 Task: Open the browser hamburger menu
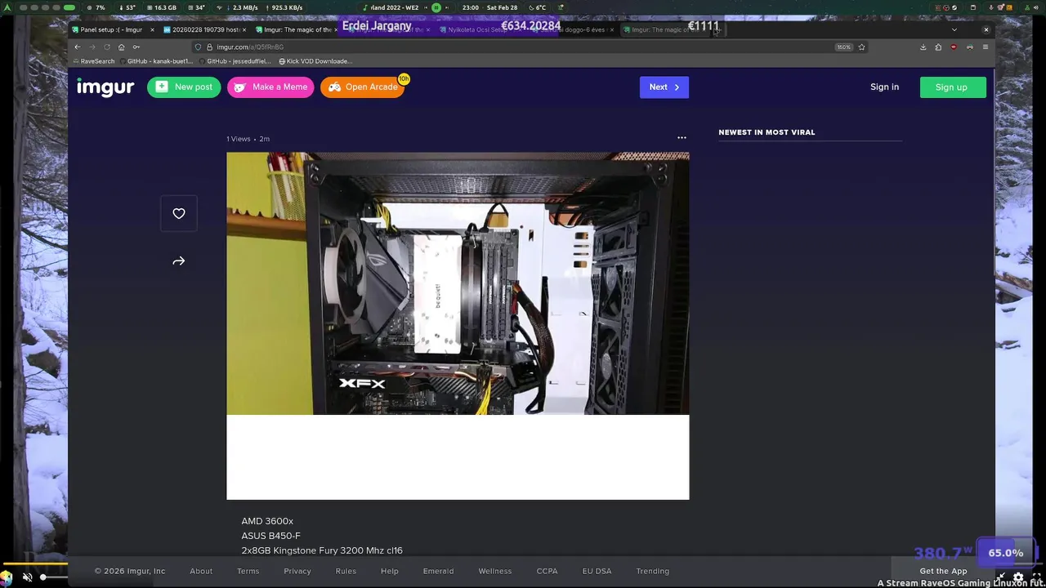click(985, 47)
